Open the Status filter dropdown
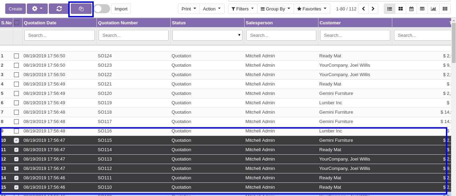This screenshot has height=196, width=456. 207,35
